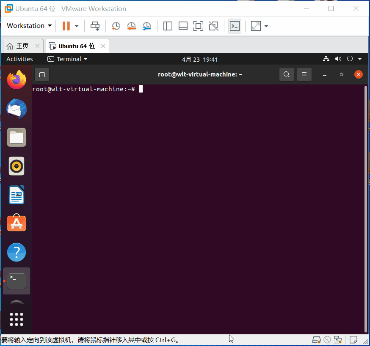
Task: Close the terminal with the red X
Action: 359,74
